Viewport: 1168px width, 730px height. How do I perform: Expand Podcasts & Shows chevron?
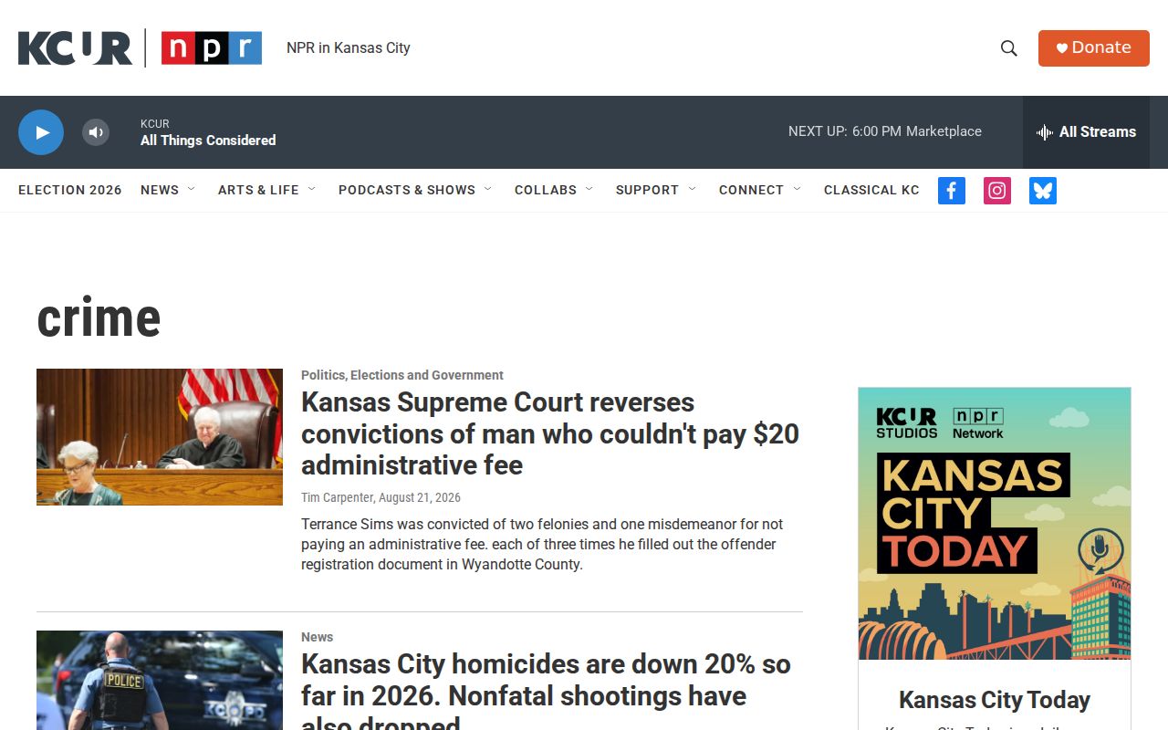488,190
